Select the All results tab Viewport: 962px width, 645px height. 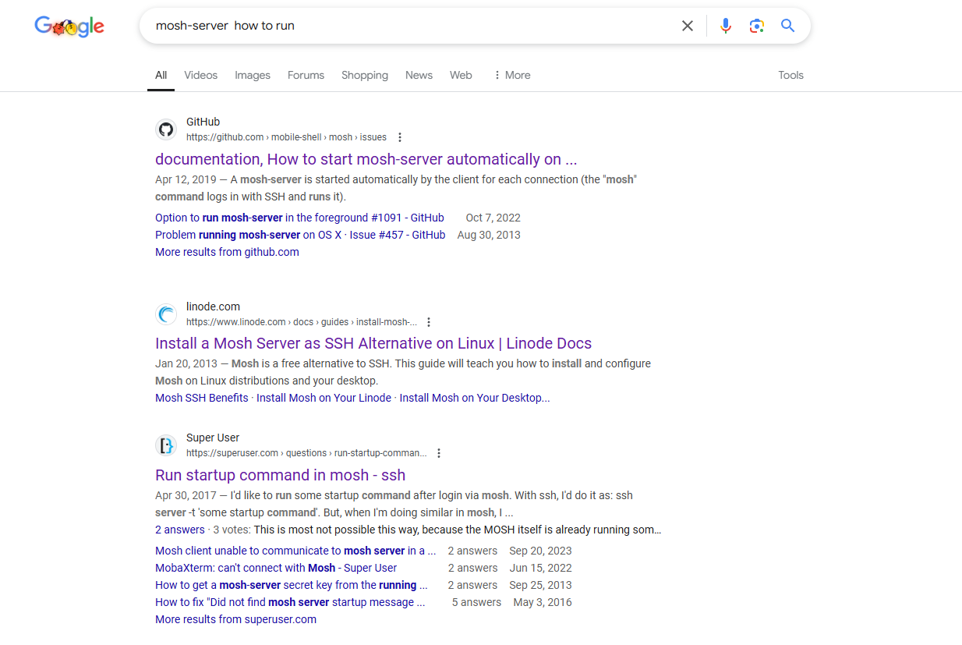coord(161,75)
